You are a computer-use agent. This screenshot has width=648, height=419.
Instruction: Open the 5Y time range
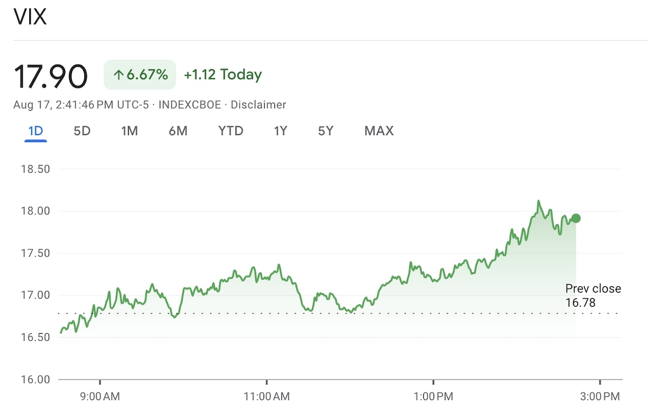(x=325, y=131)
